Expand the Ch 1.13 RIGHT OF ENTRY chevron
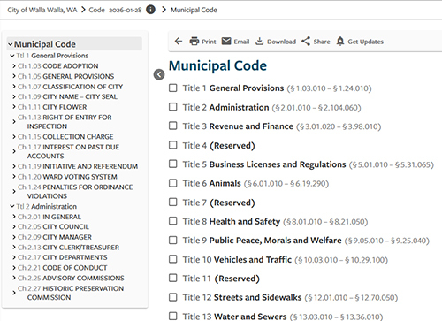 pos(14,121)
